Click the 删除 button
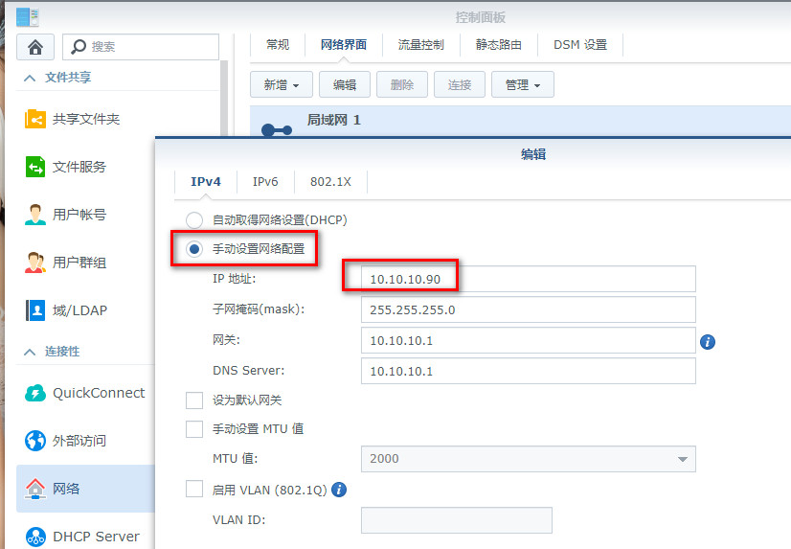The image size is (791, 549). (402, 84)
